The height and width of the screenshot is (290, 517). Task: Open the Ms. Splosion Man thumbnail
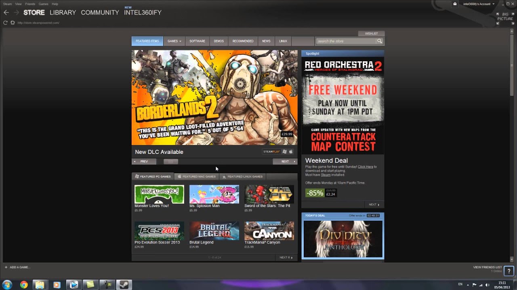point(214,195)
